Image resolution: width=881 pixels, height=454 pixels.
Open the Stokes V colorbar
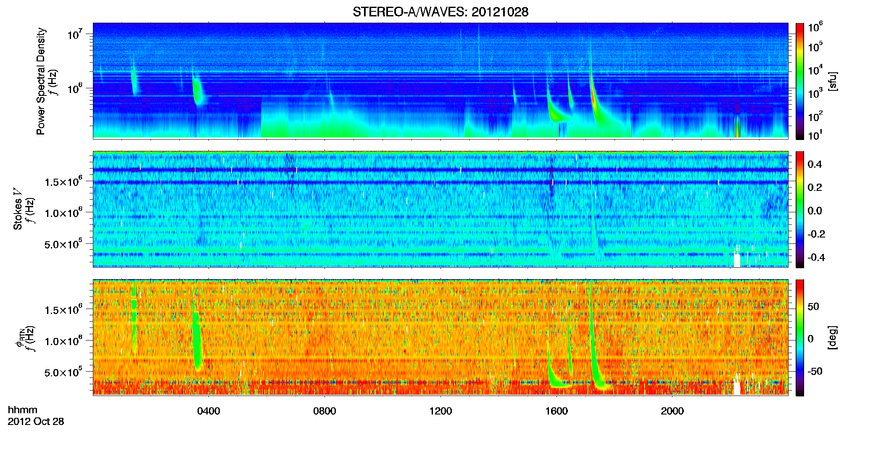[800, 209]
